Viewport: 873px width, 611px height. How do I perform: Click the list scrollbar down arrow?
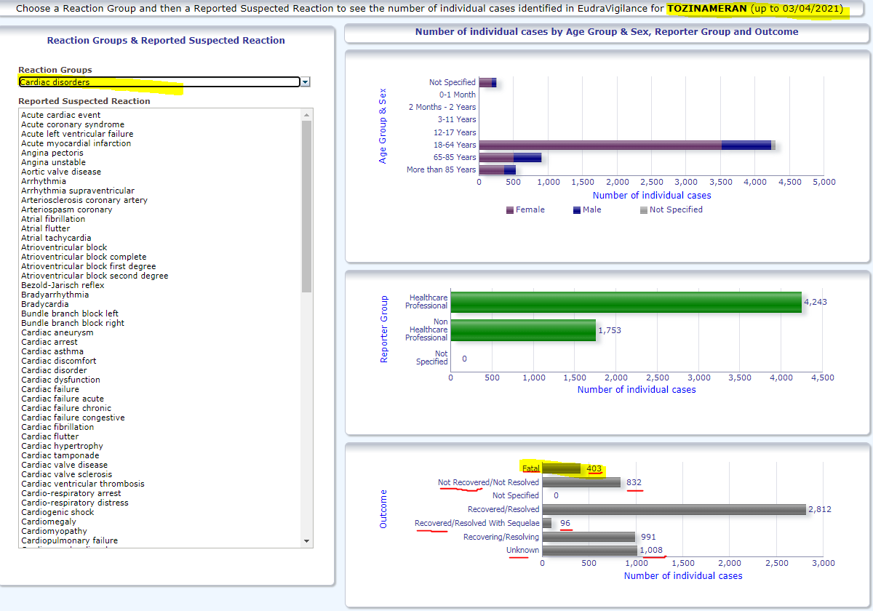[306, 541]
